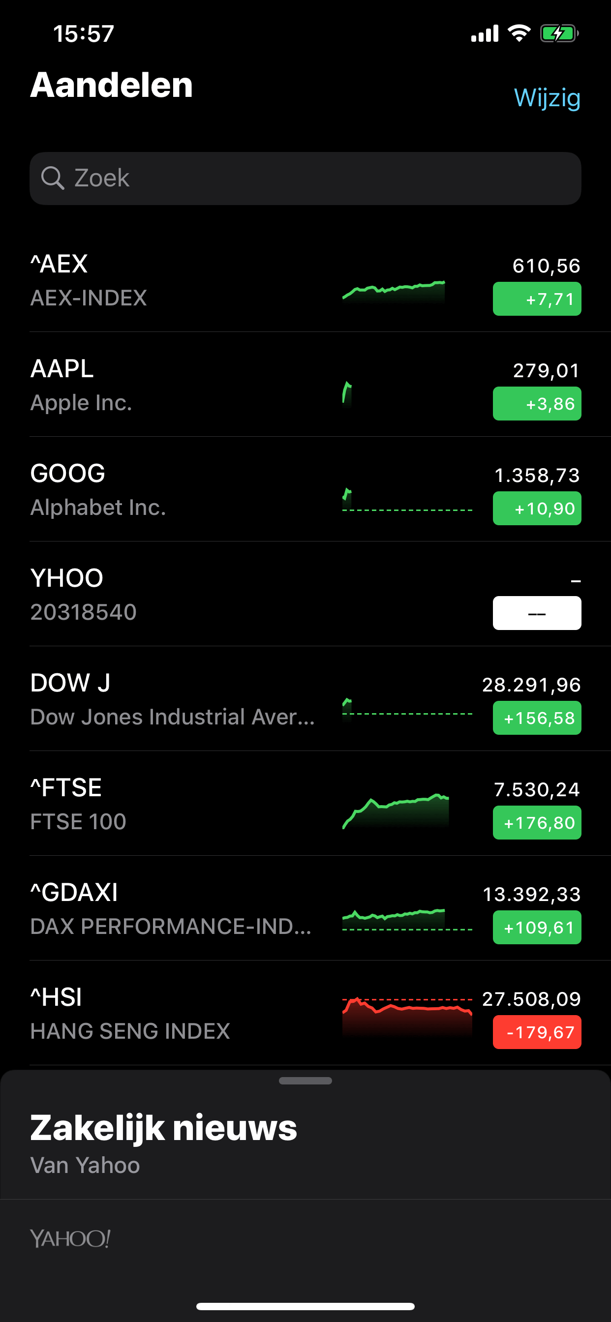Image resolution: width=611 pixels, height=1322 pixels.
Task: Open the Yahoo logo in the news panel
Action: coord(70,1239)
